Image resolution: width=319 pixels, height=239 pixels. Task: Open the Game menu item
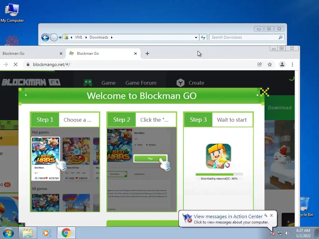tap(108, 83)
